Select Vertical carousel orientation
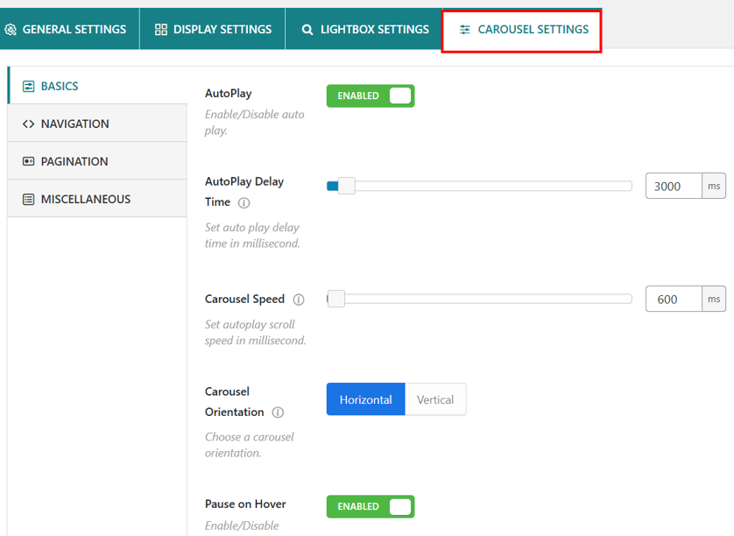The width and height of the screenshot is (734, 536). click(x=435, y=398)
